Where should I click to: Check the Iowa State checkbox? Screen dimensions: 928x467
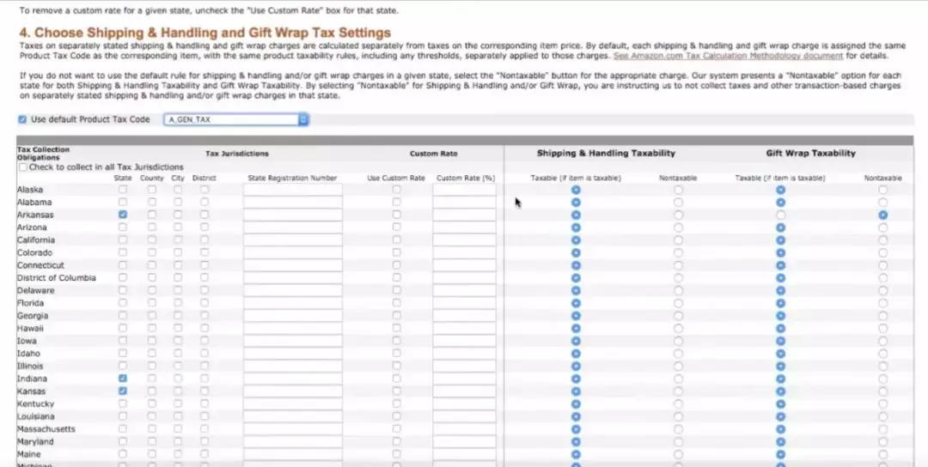(x=123, y=341)
